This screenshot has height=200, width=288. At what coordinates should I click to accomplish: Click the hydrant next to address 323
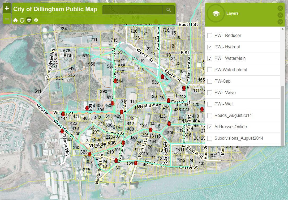point(90,154)
